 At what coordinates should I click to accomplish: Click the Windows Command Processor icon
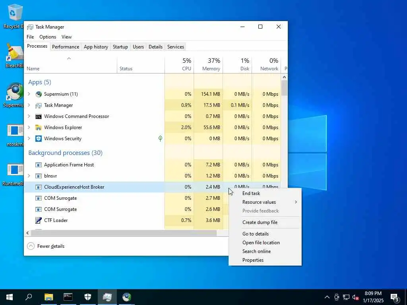[39, 116]
